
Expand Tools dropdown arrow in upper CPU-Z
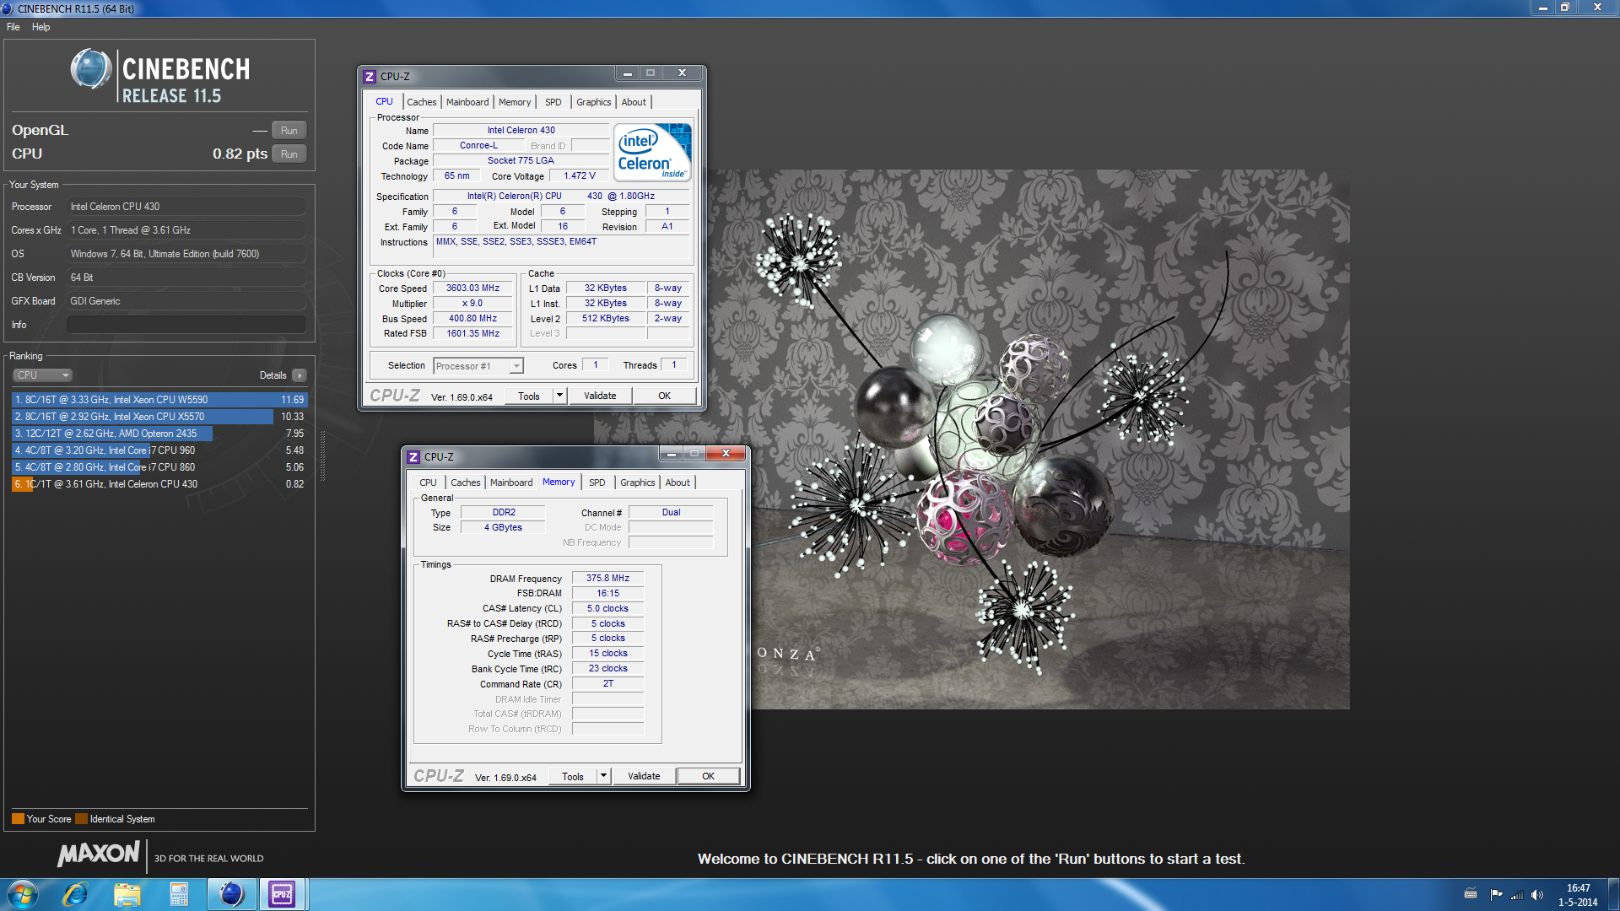559,396
